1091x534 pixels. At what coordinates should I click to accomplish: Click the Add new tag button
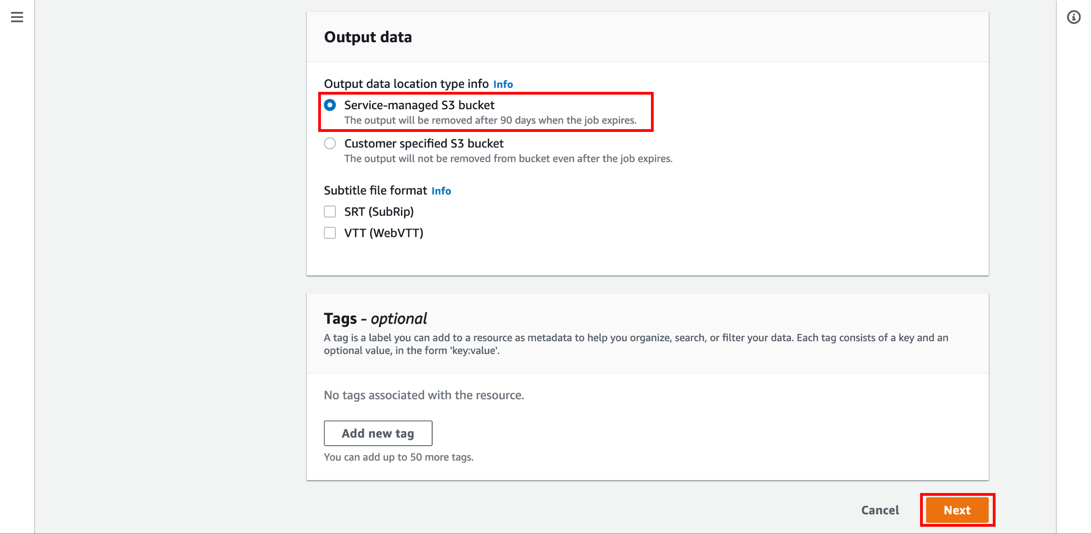click(378, 433)
